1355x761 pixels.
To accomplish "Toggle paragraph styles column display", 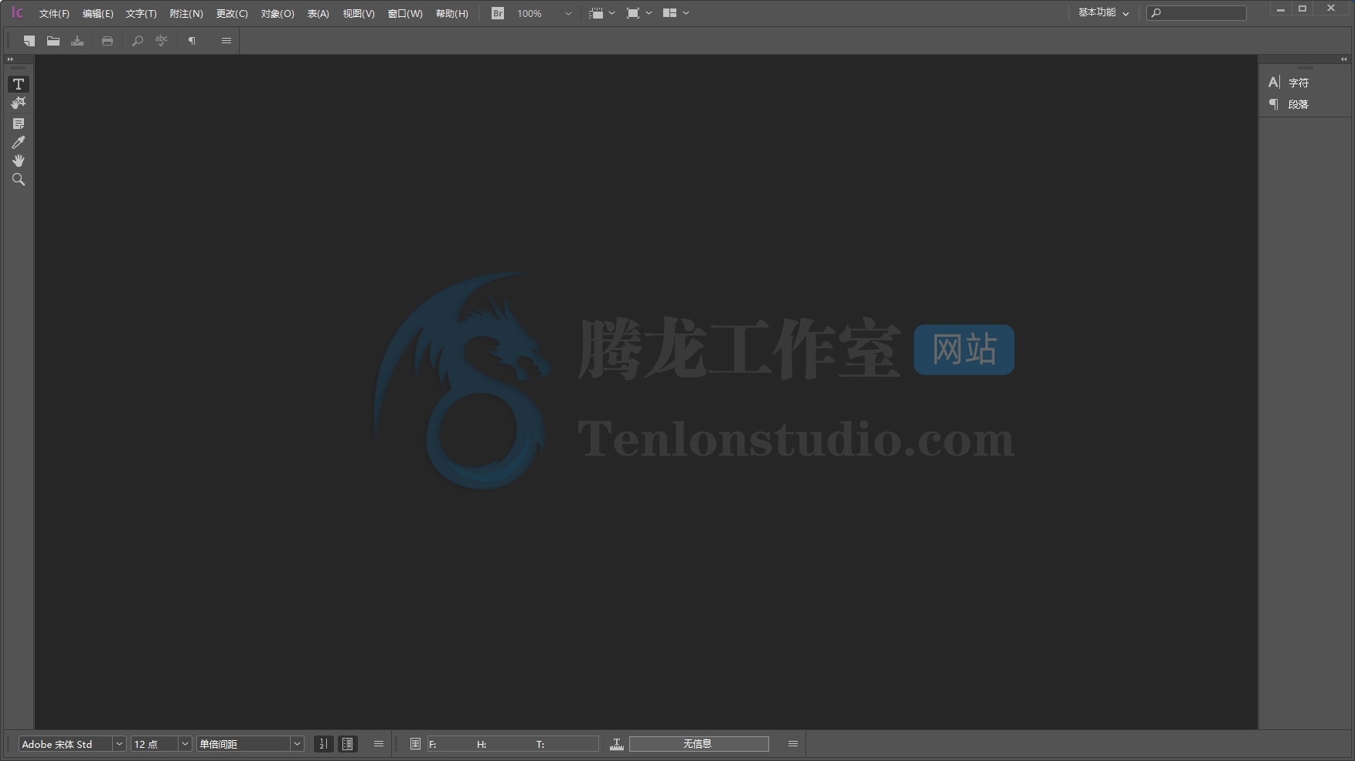I will point(348,744).
